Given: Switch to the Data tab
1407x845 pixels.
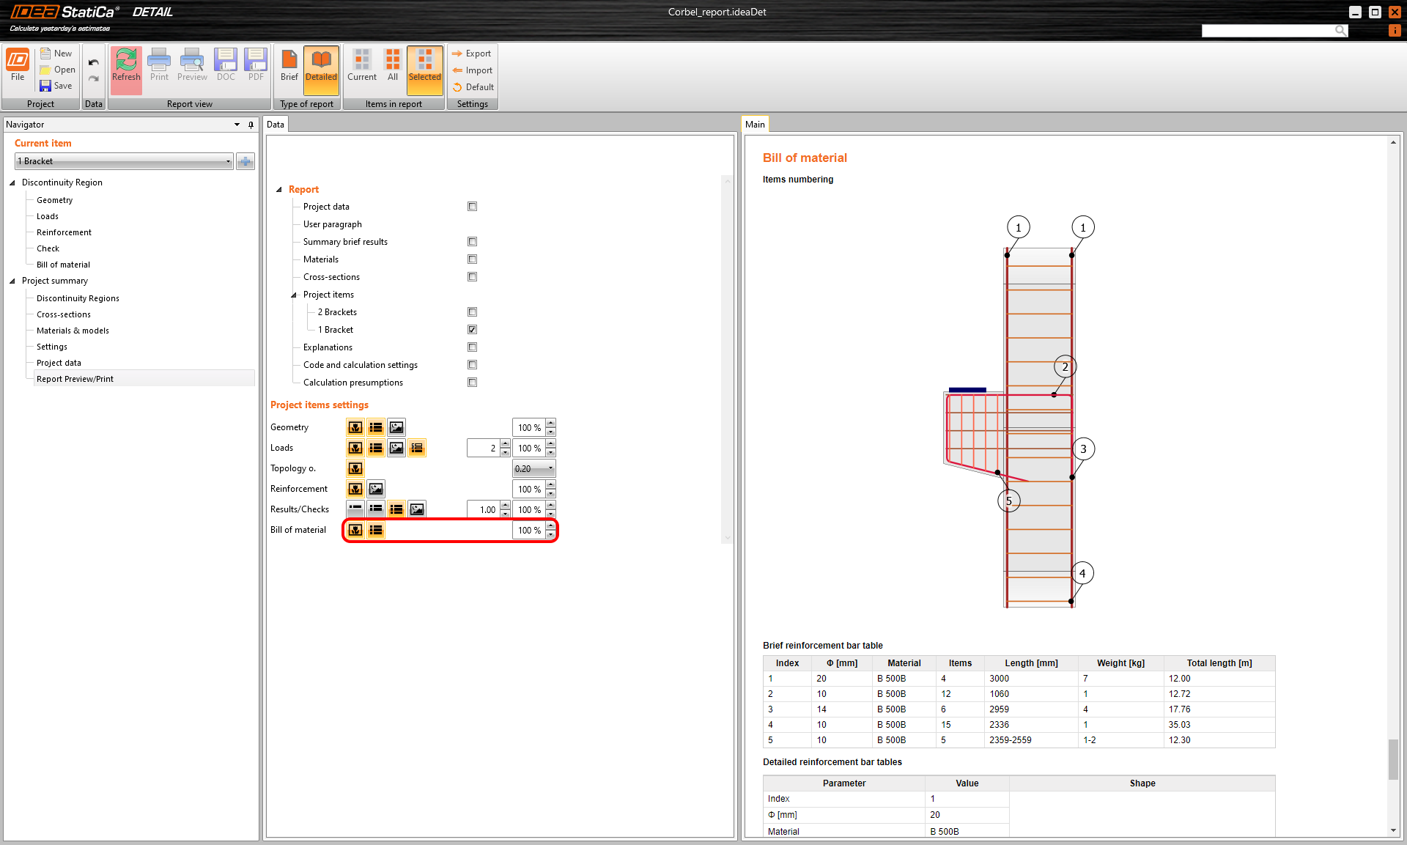Looking at the screenshot, I should [276, 125].
